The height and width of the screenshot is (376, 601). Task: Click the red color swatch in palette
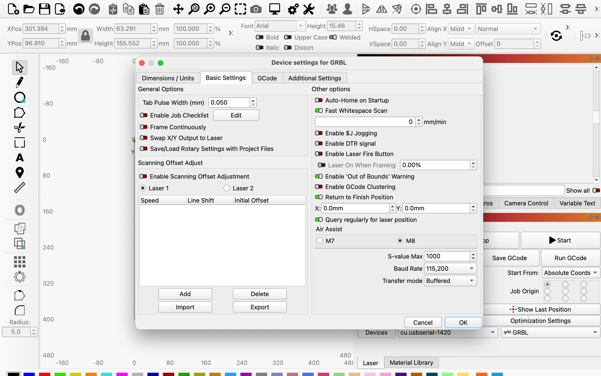tap(44, 374)
